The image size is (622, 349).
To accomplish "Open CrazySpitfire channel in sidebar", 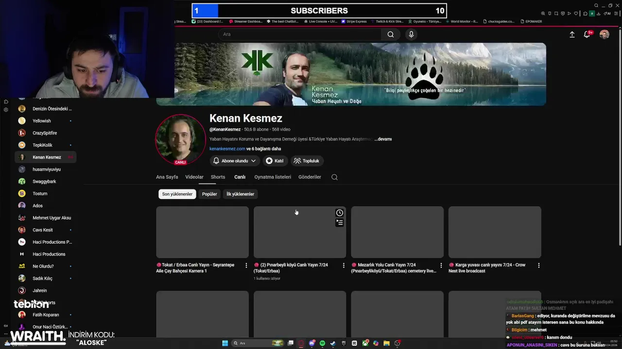I will (x=46, y=133).
